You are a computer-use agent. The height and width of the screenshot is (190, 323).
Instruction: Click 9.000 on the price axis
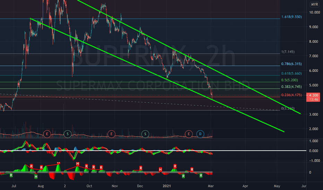point(314,27)
